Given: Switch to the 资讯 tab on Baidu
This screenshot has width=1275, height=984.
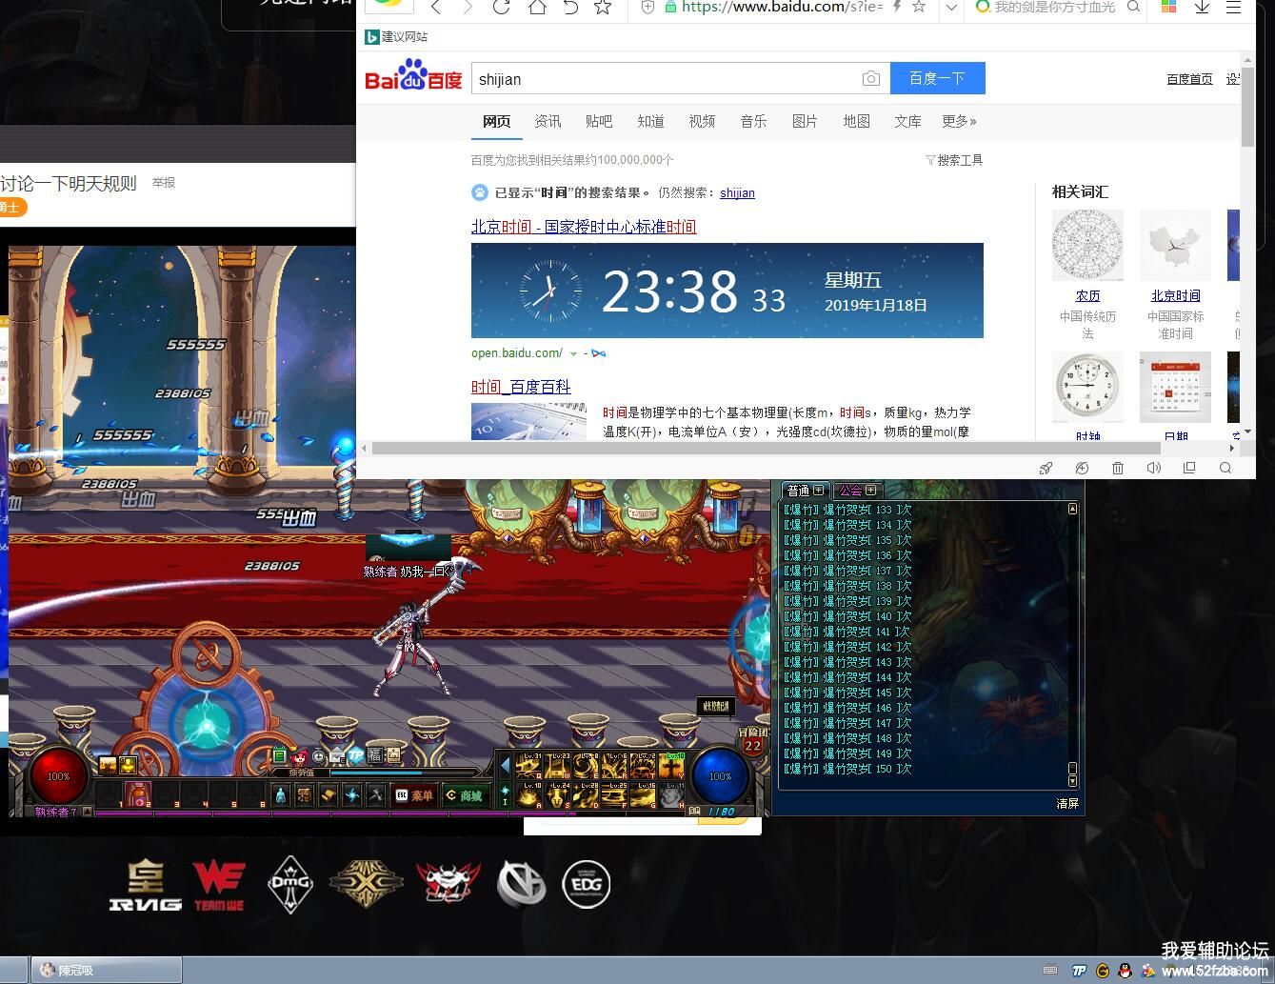Looking at the screenshot, I should click(x=548, y=121).
